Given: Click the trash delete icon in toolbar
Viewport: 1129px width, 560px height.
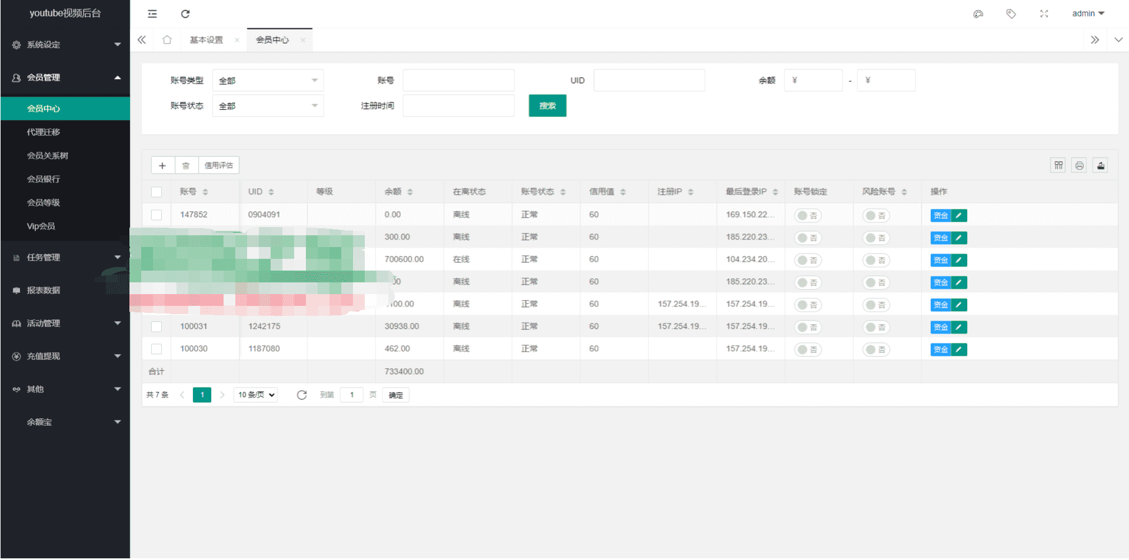Looking at the screenshot, I should tap(186, 165).
